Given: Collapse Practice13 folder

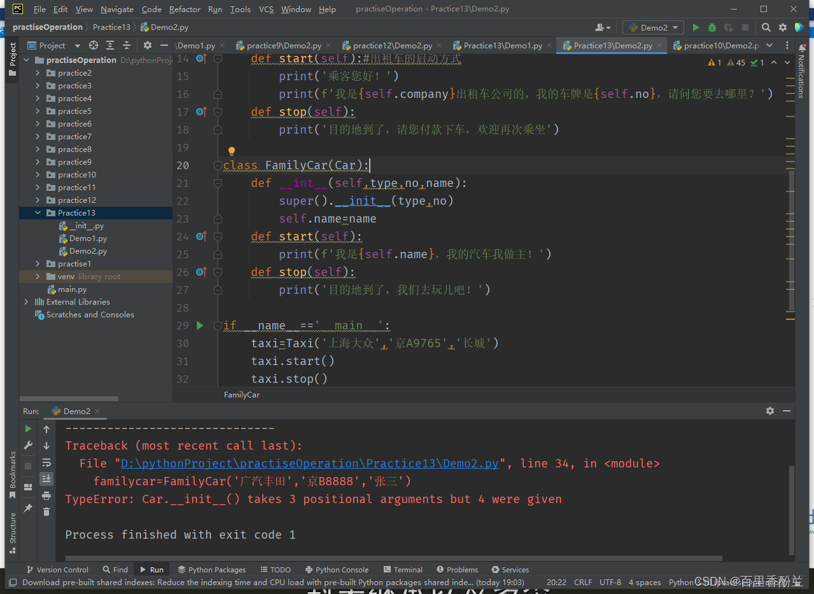Looking at the screenshot, I should click(x=38, y=213).
